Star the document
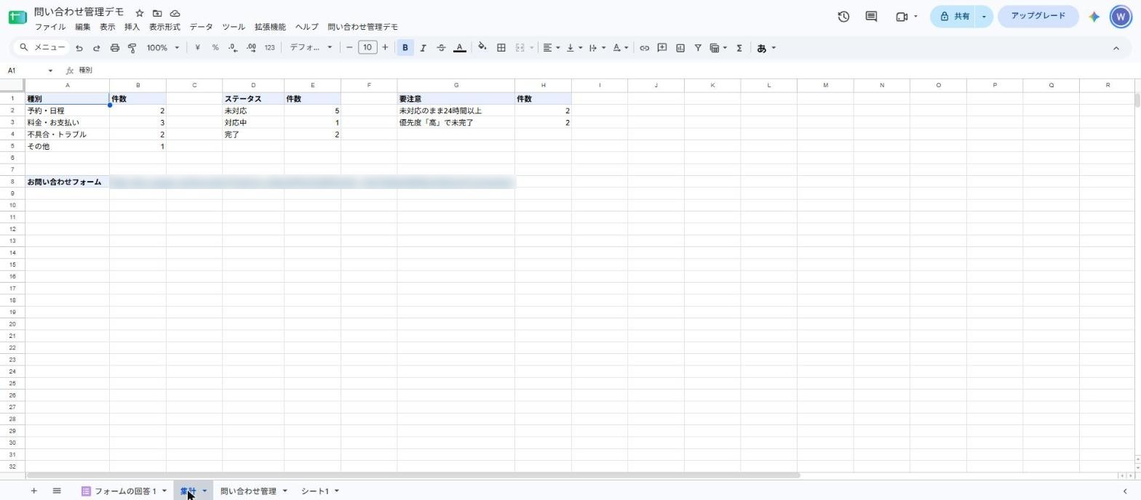The image size is (1141, 500). 139,13
